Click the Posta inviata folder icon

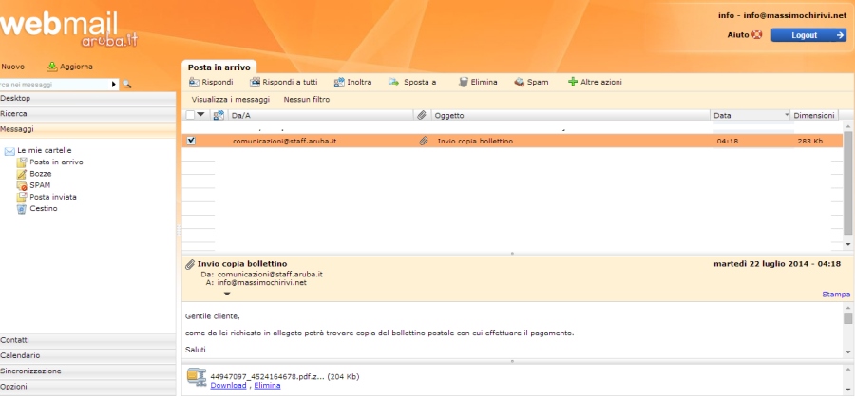pos(21,197)
